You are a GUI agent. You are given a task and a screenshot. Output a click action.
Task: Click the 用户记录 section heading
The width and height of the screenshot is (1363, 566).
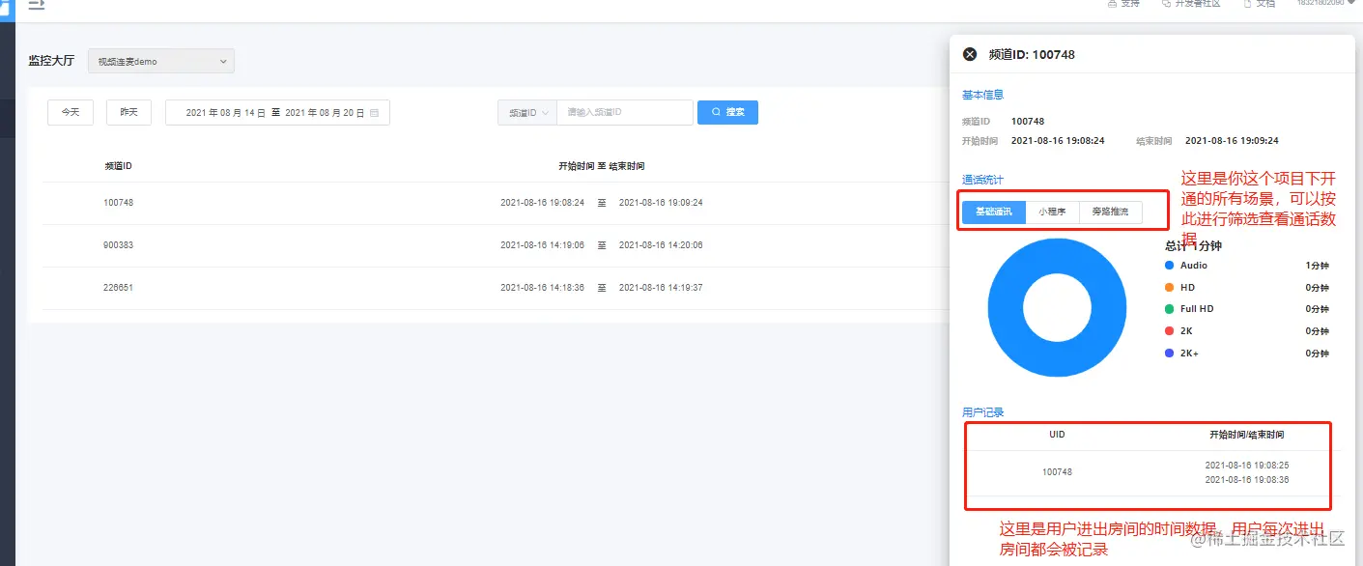[982, 412]
